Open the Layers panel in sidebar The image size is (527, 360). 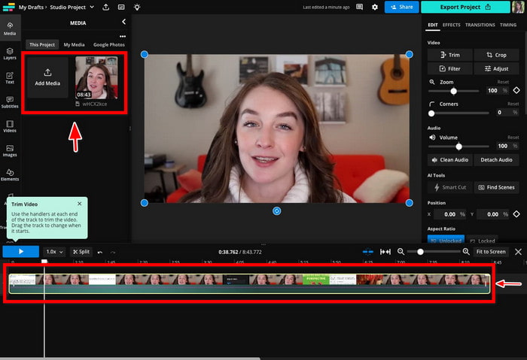[10, 53]
